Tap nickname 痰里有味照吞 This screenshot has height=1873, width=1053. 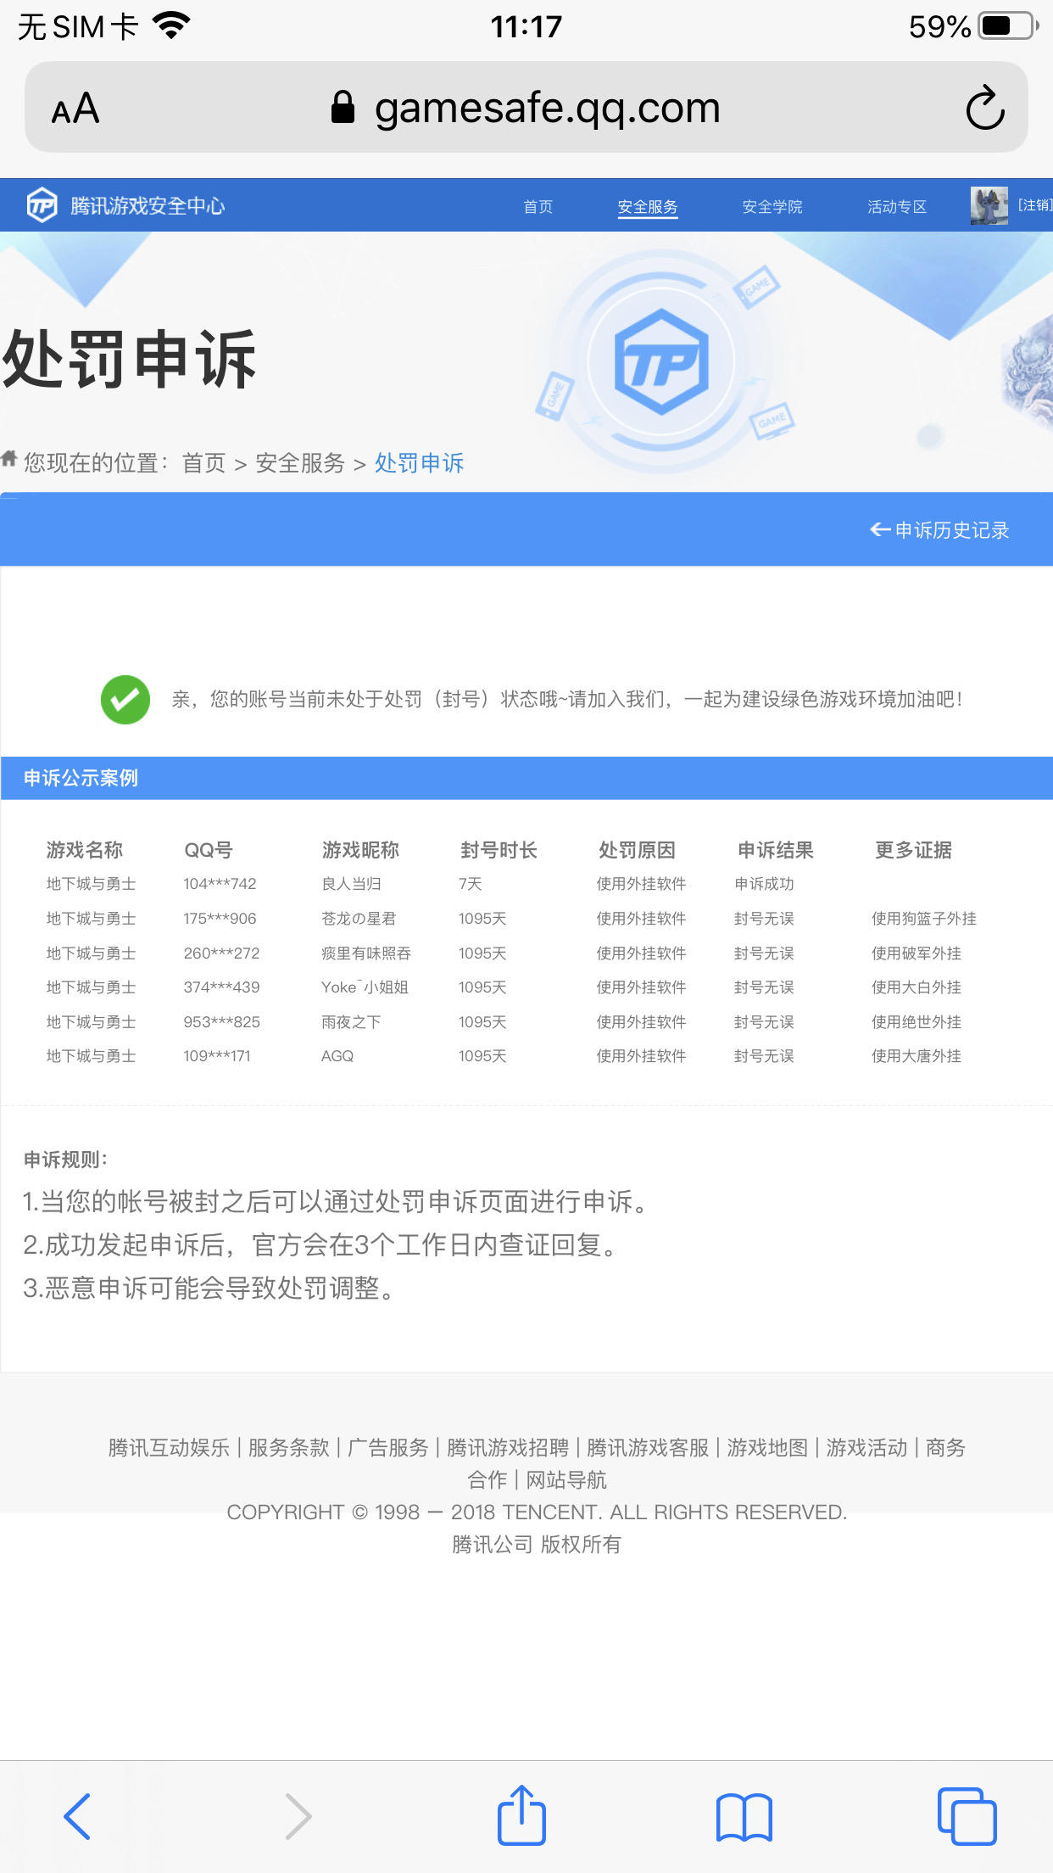click(x=366, y=953)
